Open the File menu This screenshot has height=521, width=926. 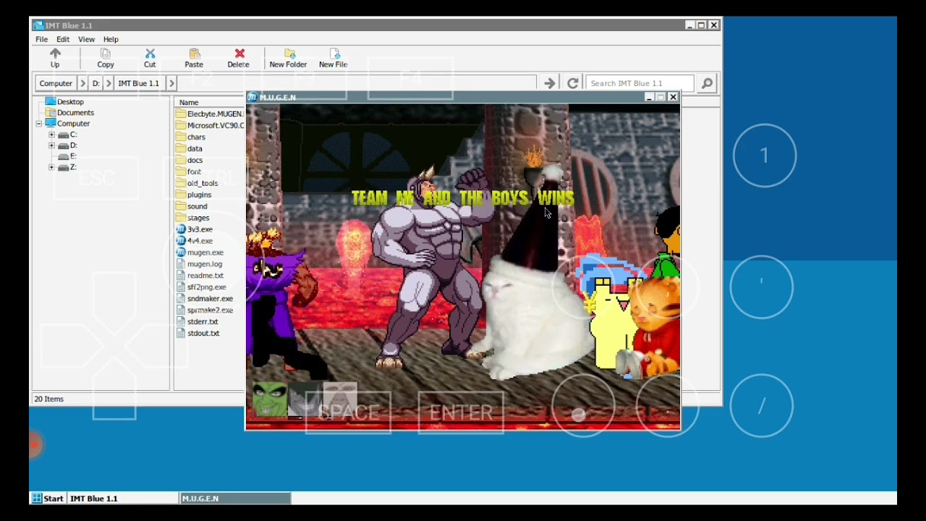pyautogui.click(x=42, y=39)
